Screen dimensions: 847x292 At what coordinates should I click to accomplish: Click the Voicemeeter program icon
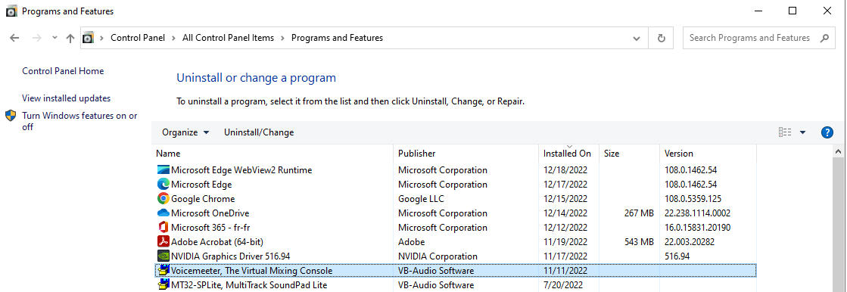163,270
